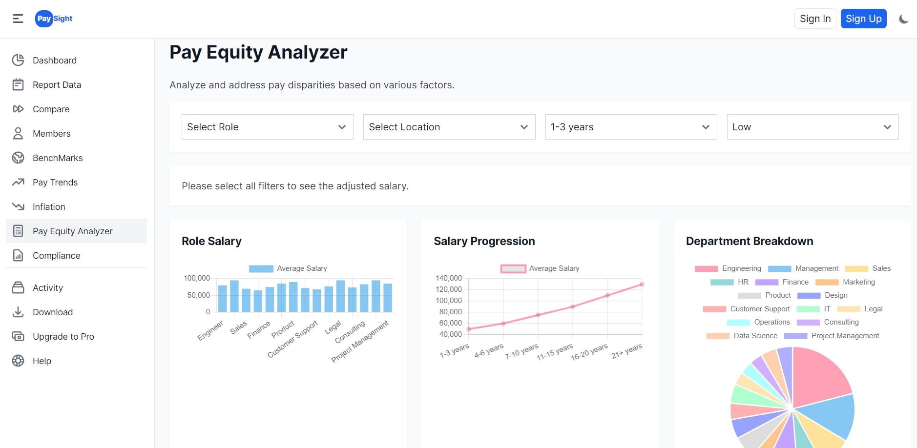Image resolution: width=917 pixels, height=448 pixels.
Task: Toggle Data Science legend entry
Action: 742,336
